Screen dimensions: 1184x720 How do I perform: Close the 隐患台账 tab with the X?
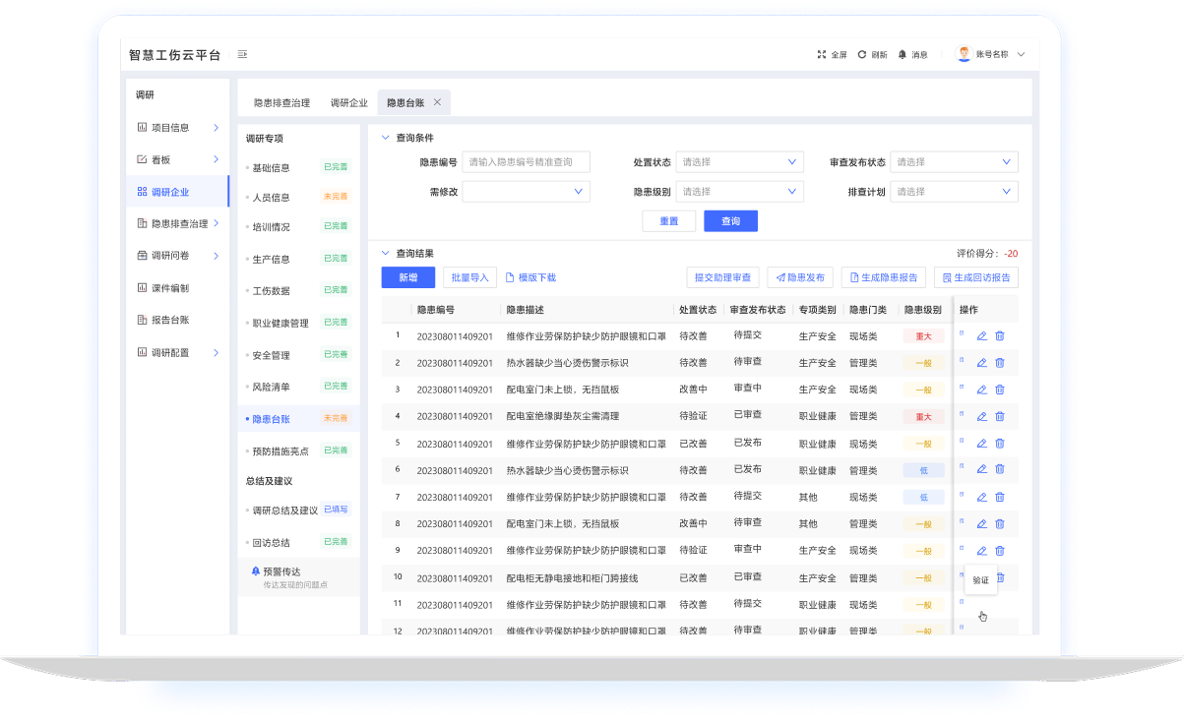437,102
